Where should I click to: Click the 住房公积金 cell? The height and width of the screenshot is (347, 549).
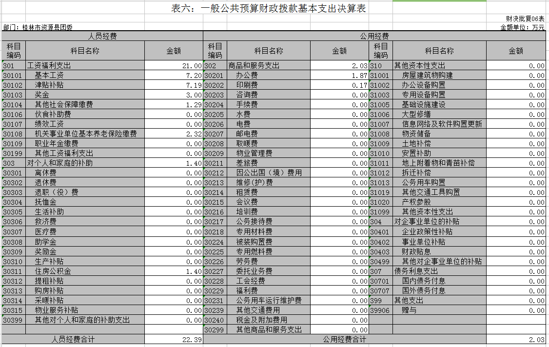pyautogui.click(x=85, y=271)
